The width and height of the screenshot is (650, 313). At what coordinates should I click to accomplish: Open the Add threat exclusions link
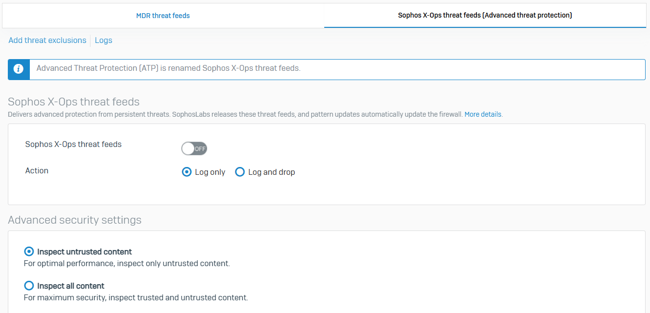pos(47,41)
